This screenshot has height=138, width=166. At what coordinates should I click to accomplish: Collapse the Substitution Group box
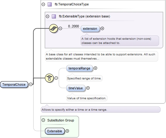pyautogui.click(x=43, y=120)
